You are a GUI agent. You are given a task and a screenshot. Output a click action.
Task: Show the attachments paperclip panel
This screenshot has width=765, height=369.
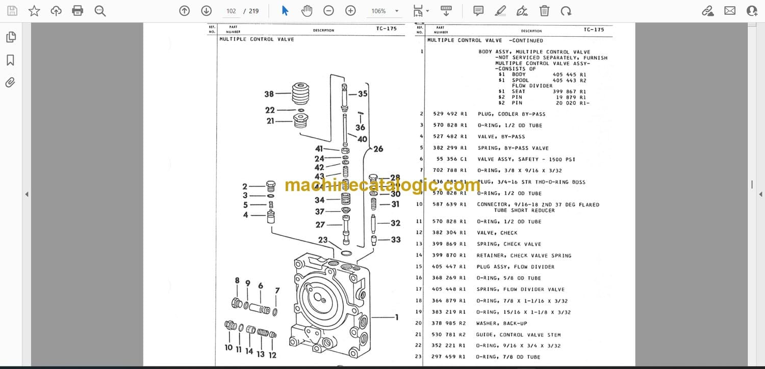[x=10, y=83]
